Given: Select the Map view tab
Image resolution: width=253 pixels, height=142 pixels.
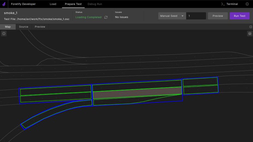Looking at the screenshot, I should point(8,27).
